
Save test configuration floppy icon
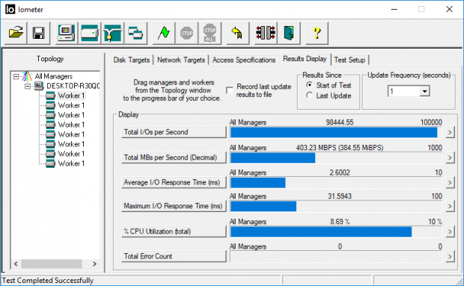point(38,33)
